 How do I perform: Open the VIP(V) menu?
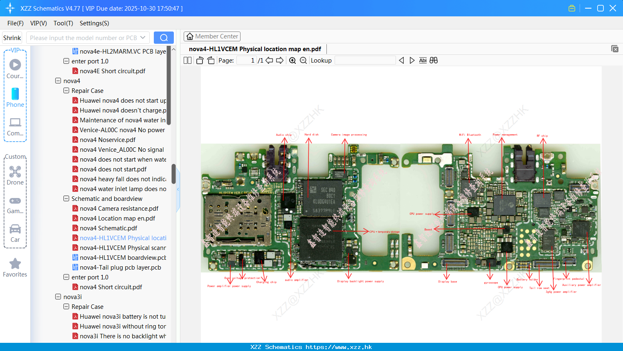38,23
